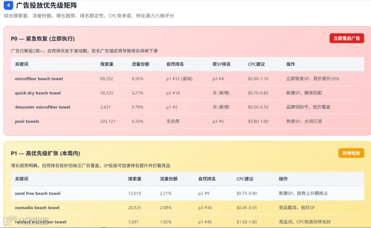
Task: Click CPC suggestion $0.75-0.90
Action: [x=247, y=193]
